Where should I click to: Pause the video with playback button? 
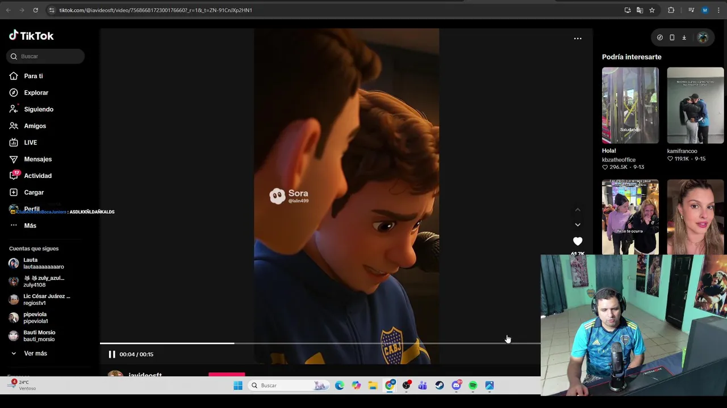112,354
